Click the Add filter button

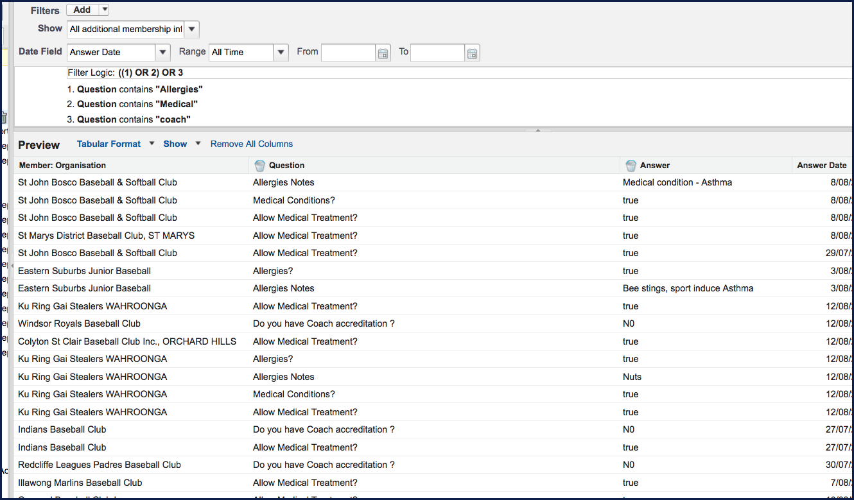82,10
